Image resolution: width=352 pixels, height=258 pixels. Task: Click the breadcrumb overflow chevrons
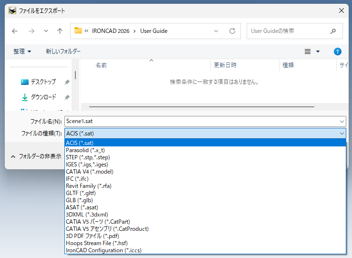(86, 31)
